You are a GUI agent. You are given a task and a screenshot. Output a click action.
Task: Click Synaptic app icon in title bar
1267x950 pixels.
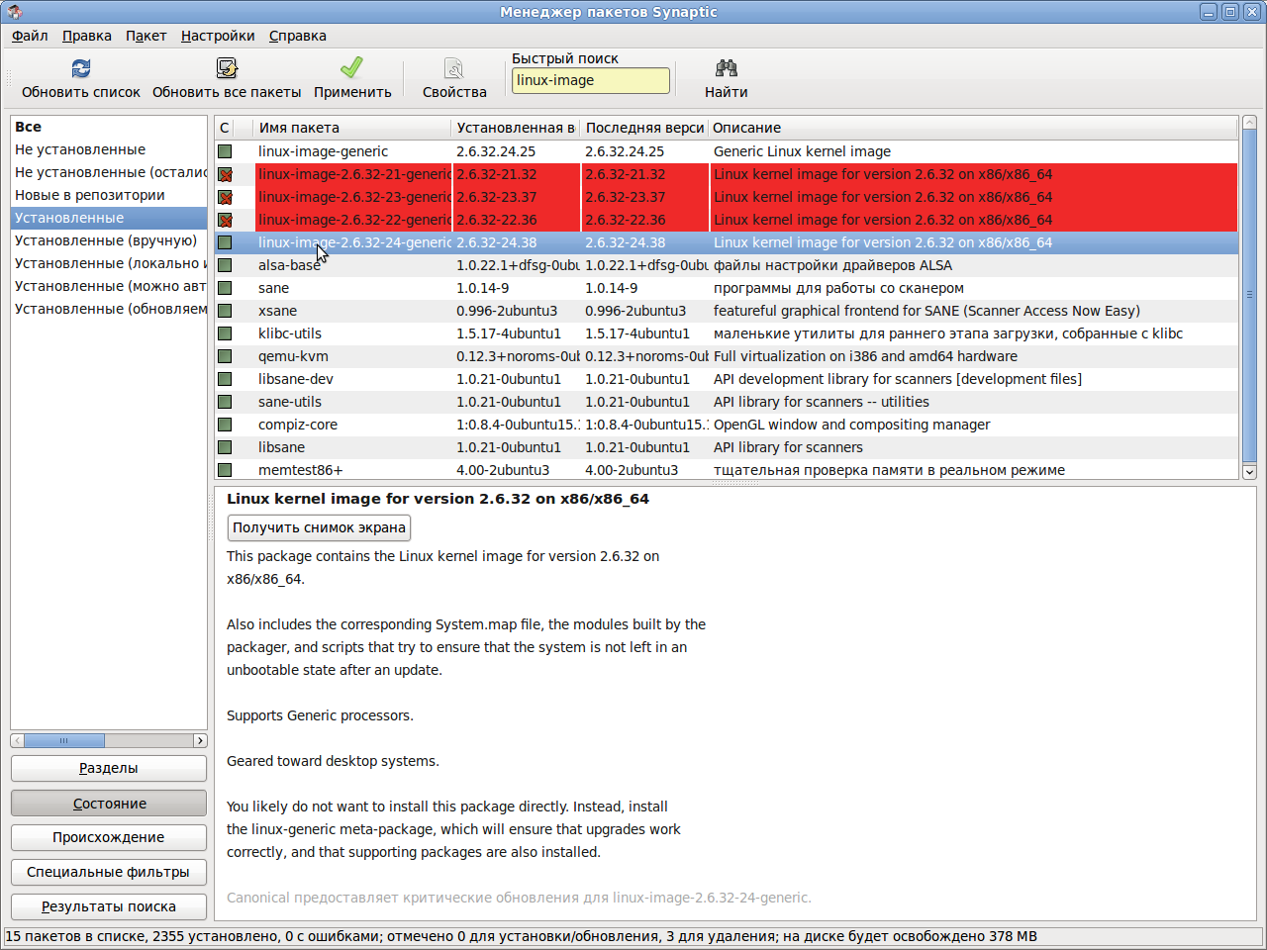[x=14, y=12]
